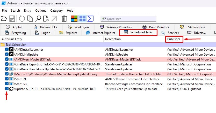Image resolution: width=216 pixels, height=113 pixels.
Task: Switch to the Explorer tab
Action: (x=68, y=33)
